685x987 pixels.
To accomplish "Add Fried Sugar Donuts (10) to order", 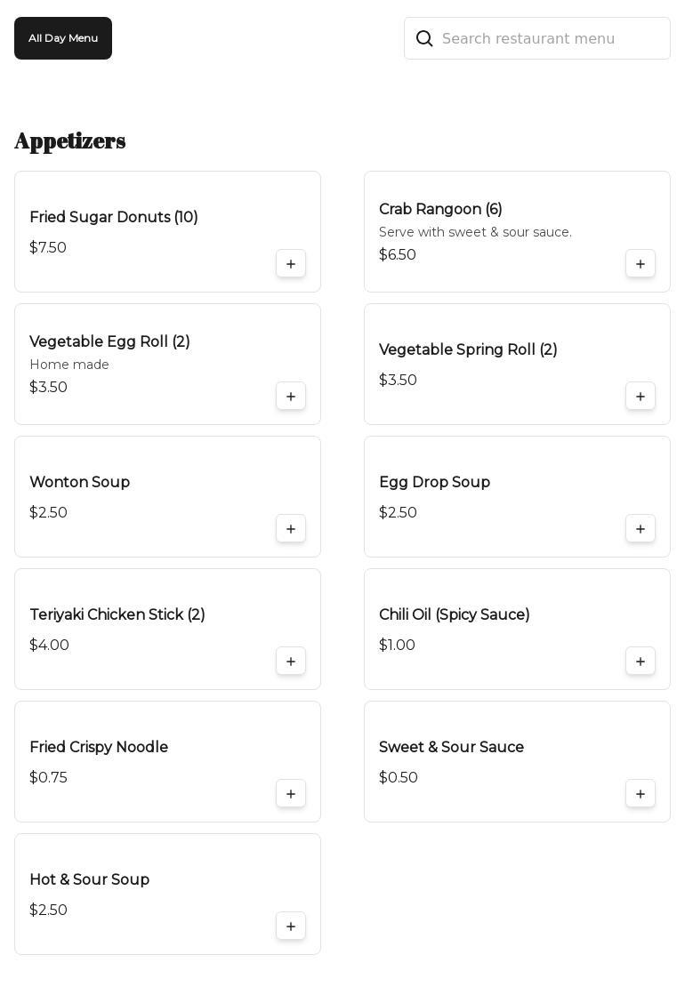I will (x=291, y=264).
